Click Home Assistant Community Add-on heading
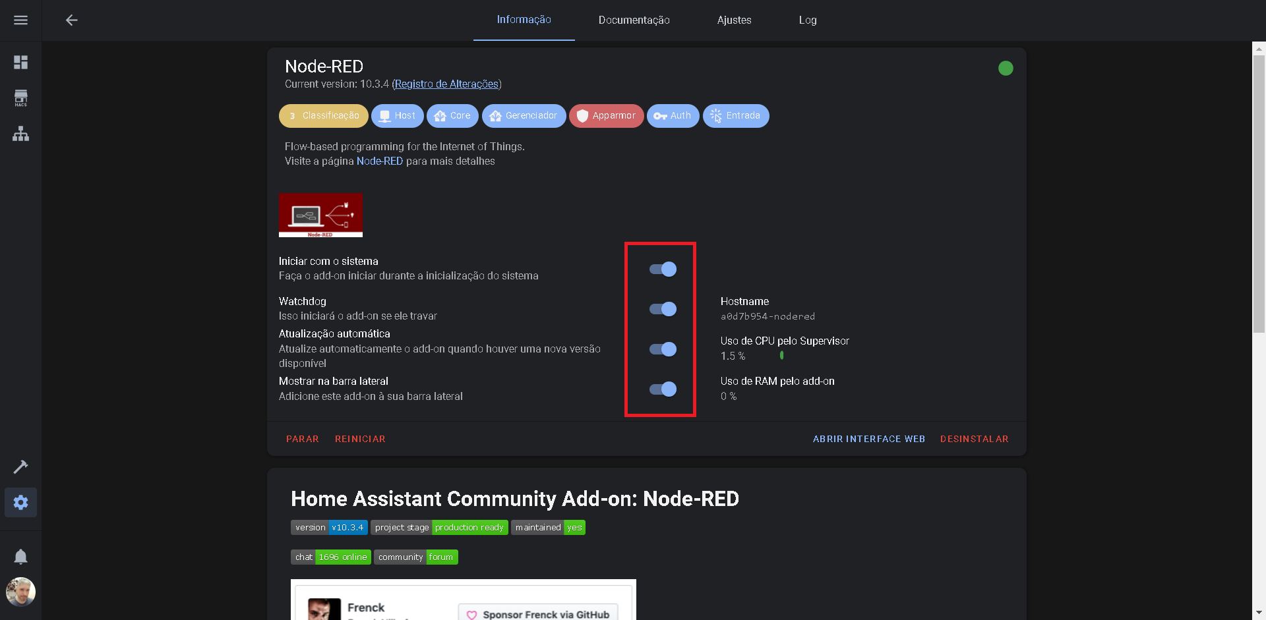This screenshot has height=620, width=1266. (x=515, y=499)
